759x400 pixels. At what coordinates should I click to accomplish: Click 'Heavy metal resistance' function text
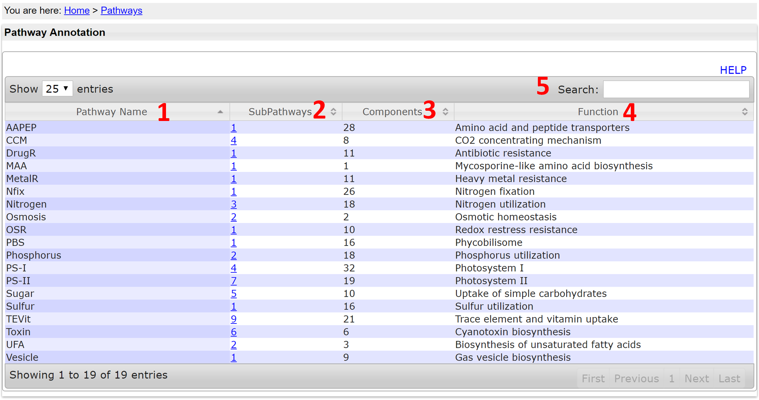(x=511, y=179)
